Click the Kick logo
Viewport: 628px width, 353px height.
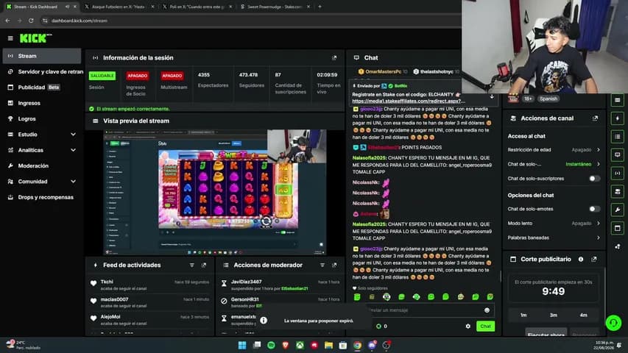35,38
